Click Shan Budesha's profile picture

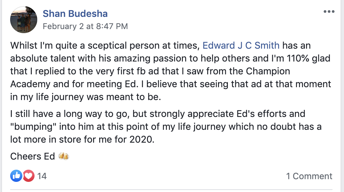[24, 20]
